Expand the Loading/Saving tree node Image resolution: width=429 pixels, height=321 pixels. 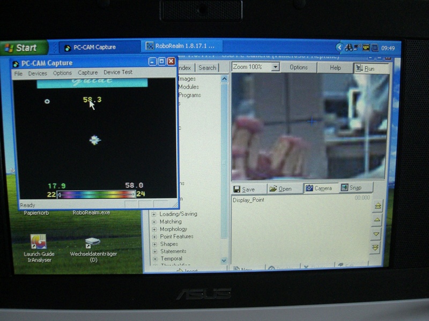point(154,214)
